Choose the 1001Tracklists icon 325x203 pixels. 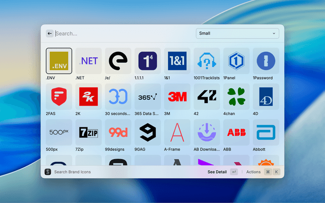coord(207,61)
